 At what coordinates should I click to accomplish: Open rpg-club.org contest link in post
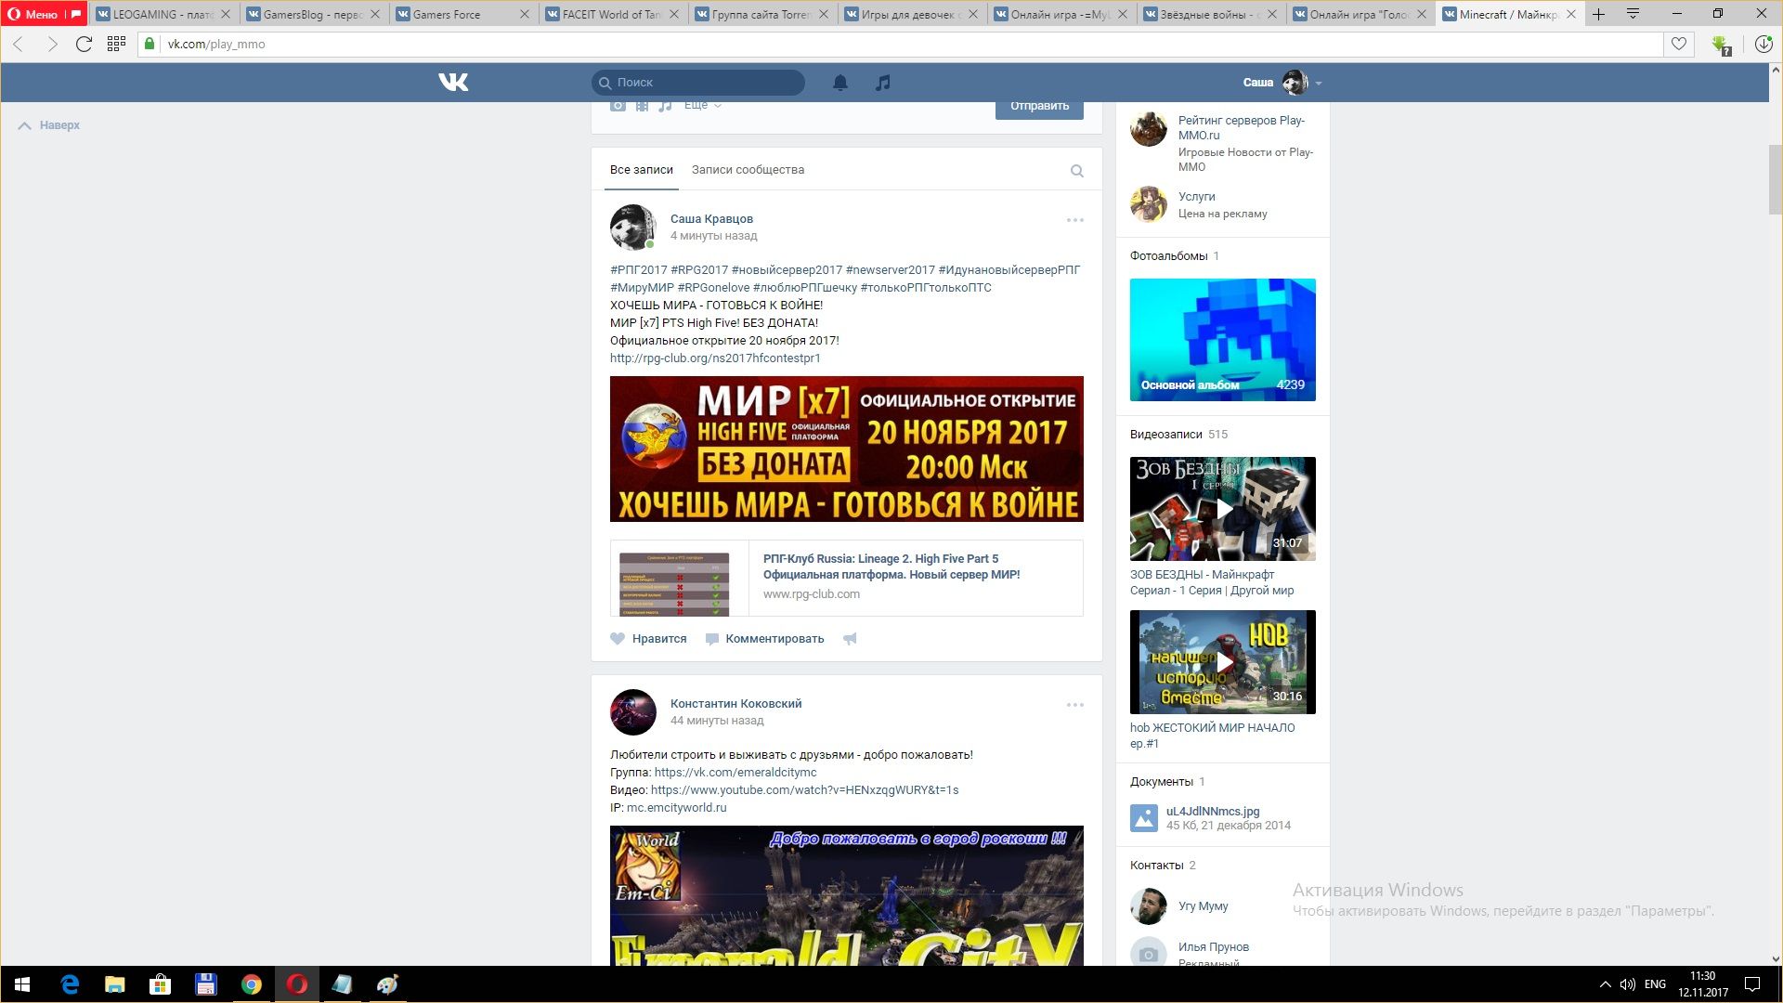point(714,358)
